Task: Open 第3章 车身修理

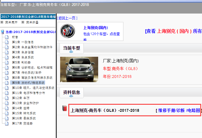Action: [x=23, y=52]
